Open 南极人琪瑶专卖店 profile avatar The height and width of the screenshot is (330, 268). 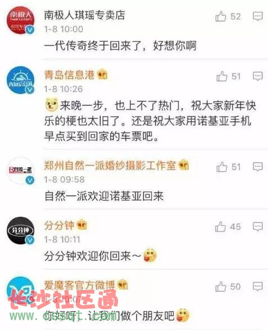(21, 20)
